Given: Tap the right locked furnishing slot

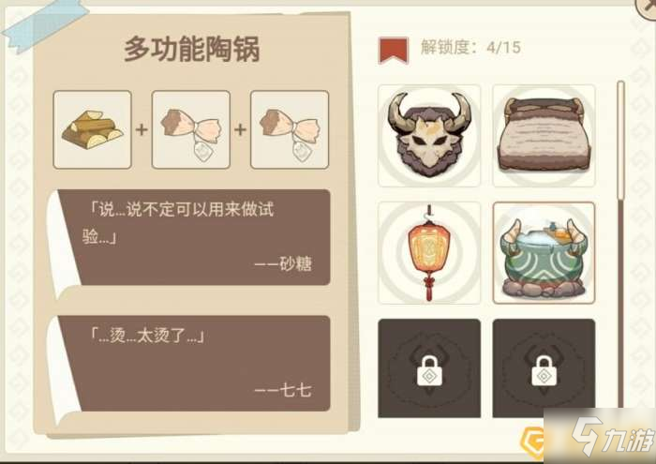Looking at the screenshot, I should pyautogui.click(x=544, y=368).
